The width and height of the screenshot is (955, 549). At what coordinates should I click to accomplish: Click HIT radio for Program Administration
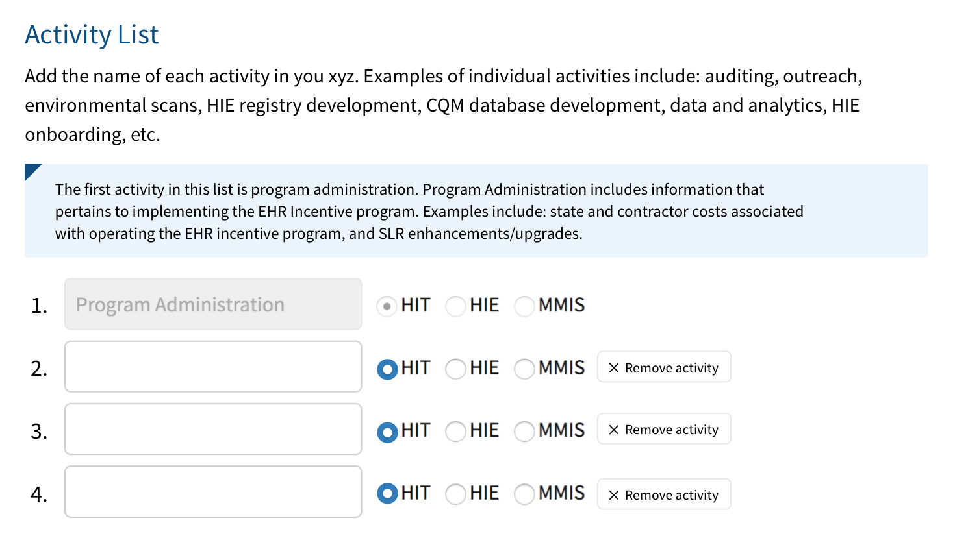click(387, 306)
